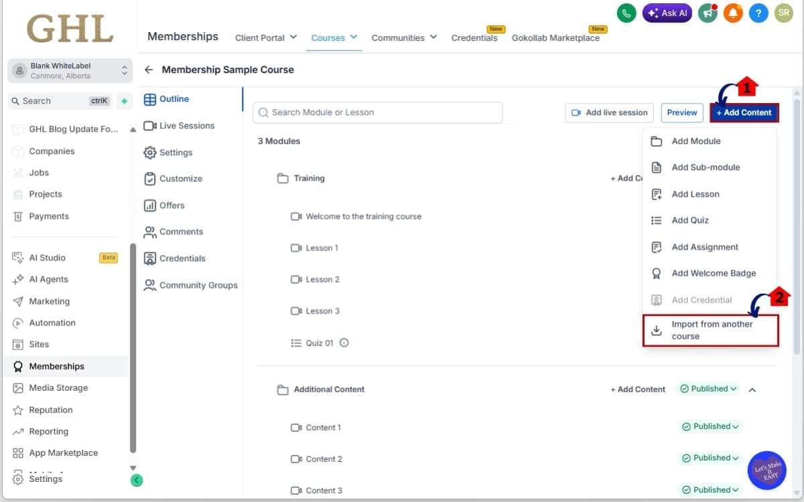Image resolution: width=804 pixels, height=502 pixels.
Task: Choose Import from another course
Action: point(711,330)
